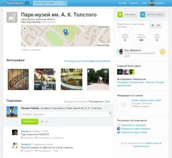Open Alexey A. profile link
172x158 pixels.
26,131
